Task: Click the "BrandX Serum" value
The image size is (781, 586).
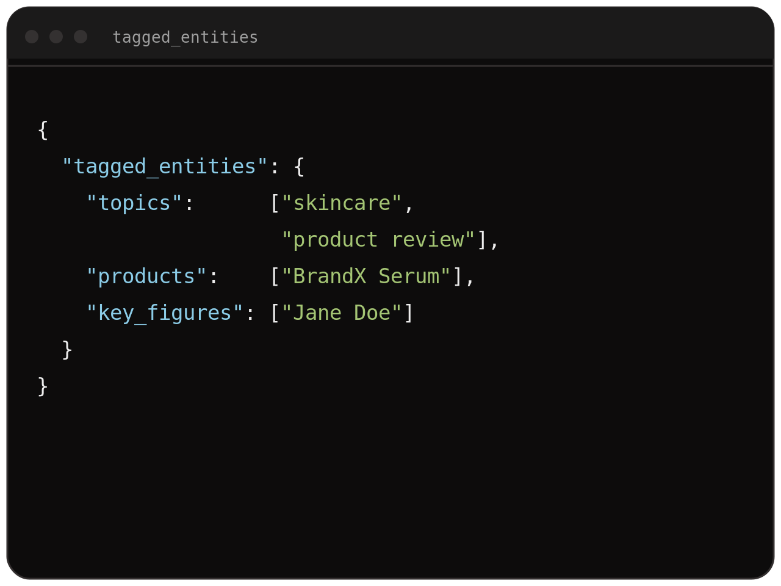Action: point(366,277)
